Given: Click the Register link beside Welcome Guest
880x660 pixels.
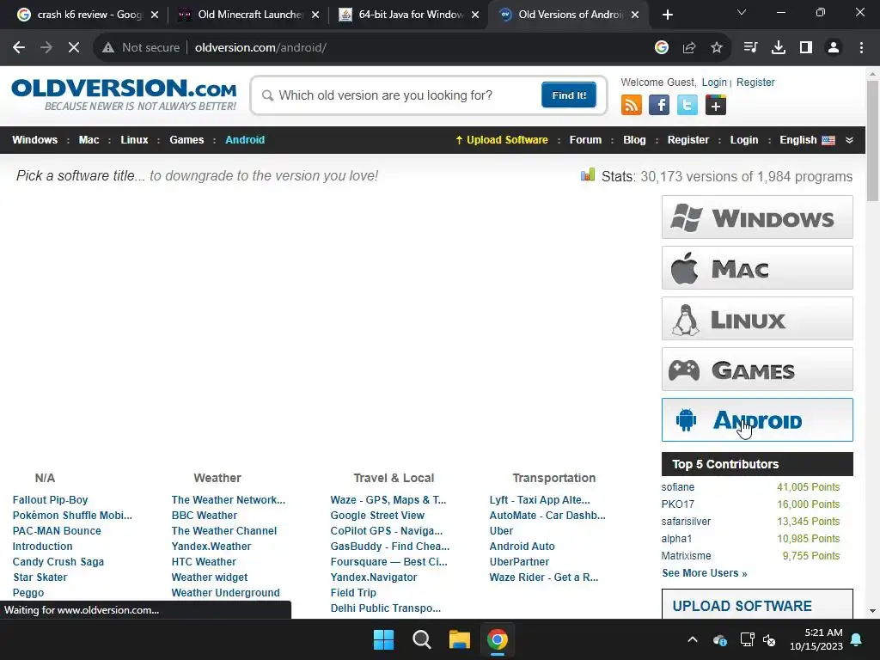Looking at the screenshot, I should [x=755, y=82].
